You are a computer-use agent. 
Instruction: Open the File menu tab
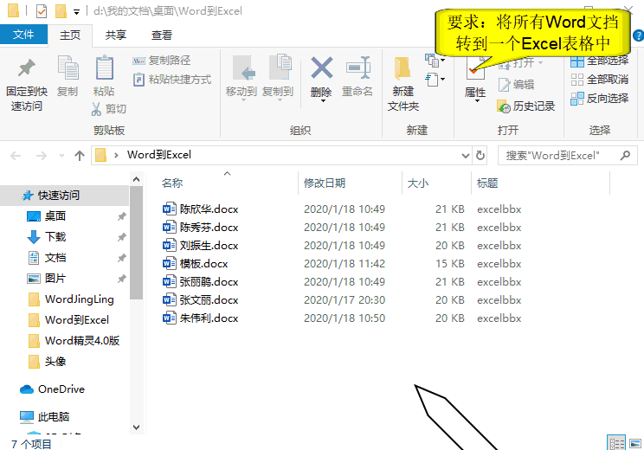(x=23, y=35)
